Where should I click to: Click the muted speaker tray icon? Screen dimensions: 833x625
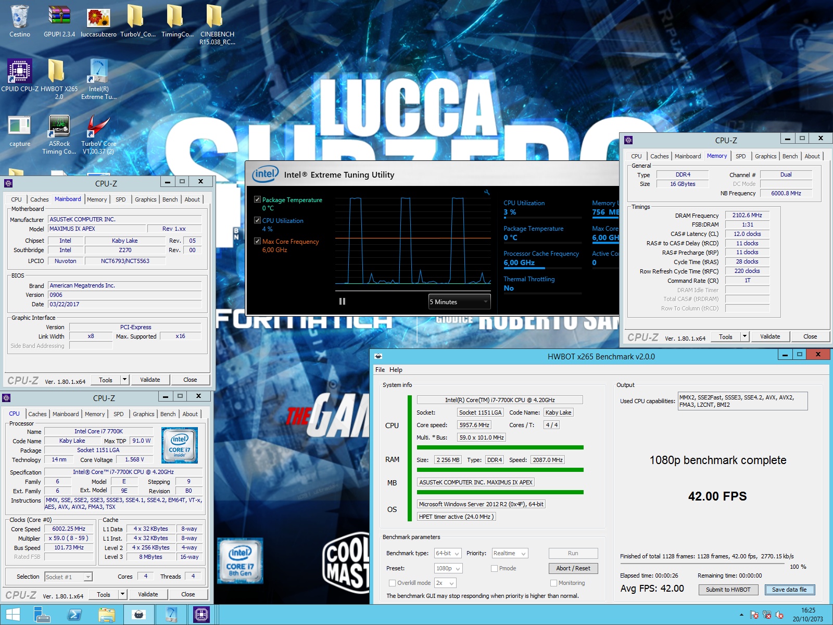[x=779, y=615]
